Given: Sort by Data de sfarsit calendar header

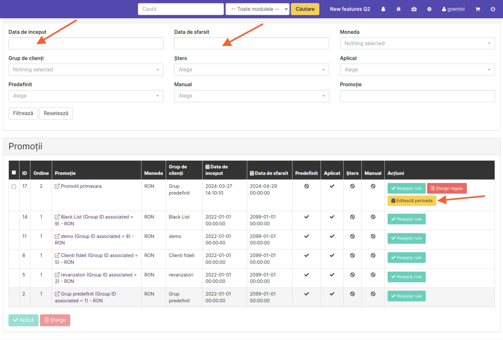Looking at the screenshot, I should [x=269, y=173].
